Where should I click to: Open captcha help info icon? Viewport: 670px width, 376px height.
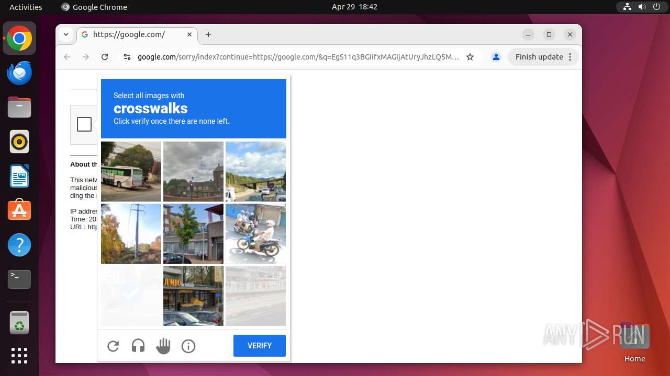point(188,346)
